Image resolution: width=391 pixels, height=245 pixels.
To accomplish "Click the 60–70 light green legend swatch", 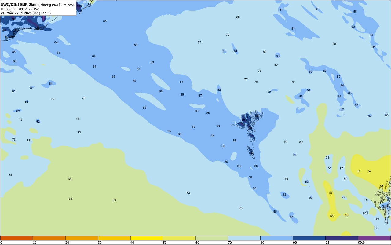I will coord(212,238).
